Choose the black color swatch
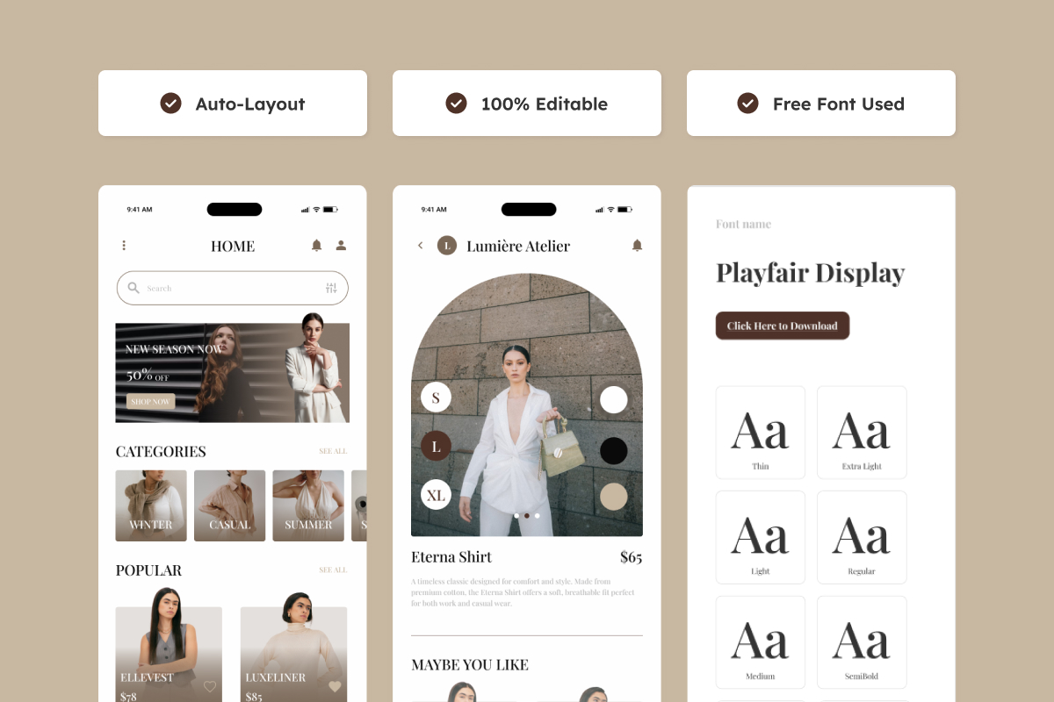The height and width of the screenshot is (702, 1054). [x=614, y=451]
